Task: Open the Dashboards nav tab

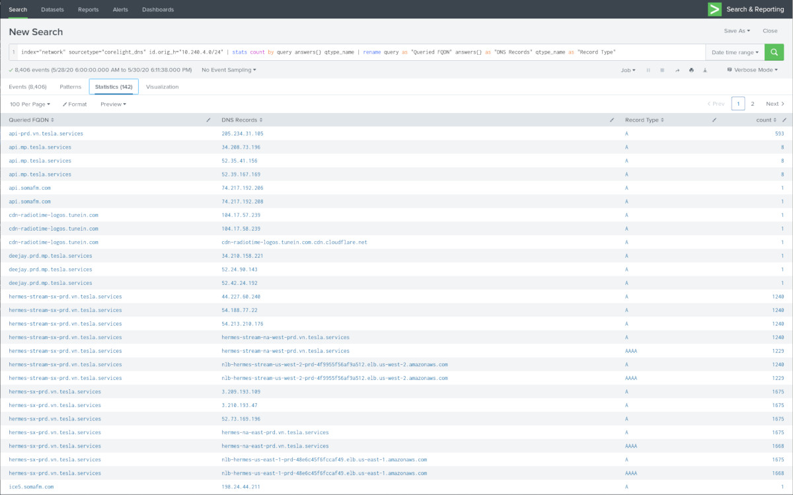Action: click(x=158, y=9)
